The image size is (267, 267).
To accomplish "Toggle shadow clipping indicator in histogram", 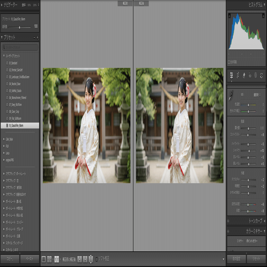I will (229, 16).
